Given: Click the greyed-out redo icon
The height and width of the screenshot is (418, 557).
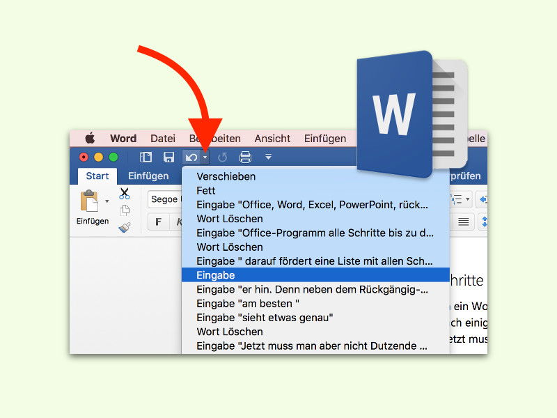Looking at the screenshot, I should 222,157.
